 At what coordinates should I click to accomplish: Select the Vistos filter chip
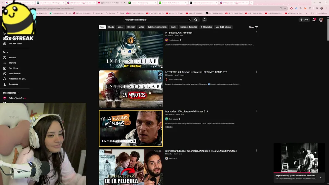(x=141, y=27)
